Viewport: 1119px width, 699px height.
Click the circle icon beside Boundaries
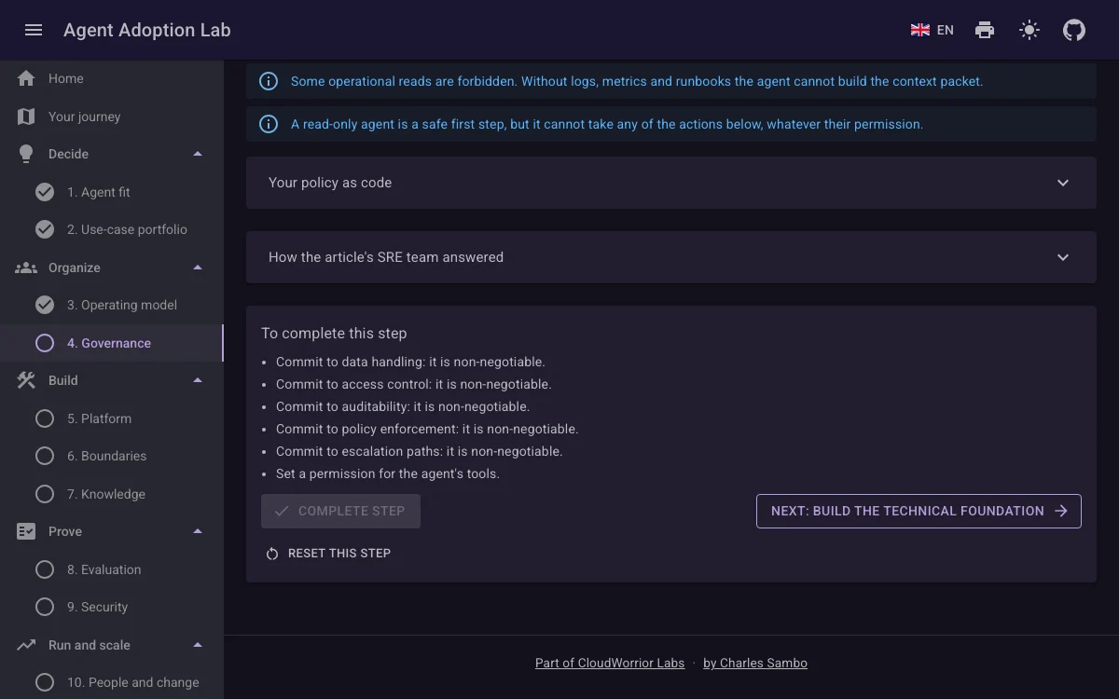click(x=45, y=456)
